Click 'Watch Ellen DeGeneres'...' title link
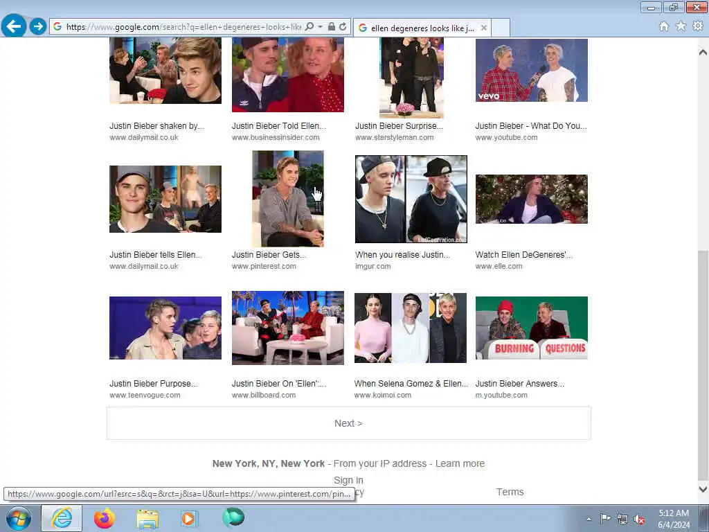 point(523,255)
